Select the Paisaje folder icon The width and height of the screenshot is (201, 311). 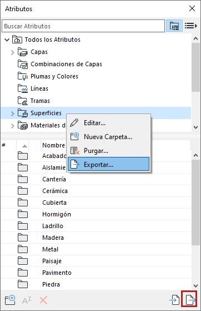23,261
